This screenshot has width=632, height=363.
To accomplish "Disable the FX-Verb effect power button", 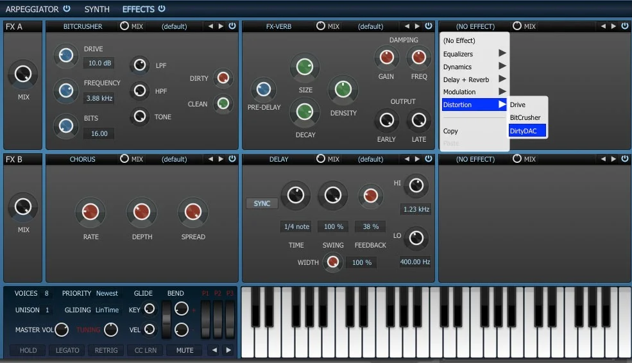I will click(x=429, y=26).
